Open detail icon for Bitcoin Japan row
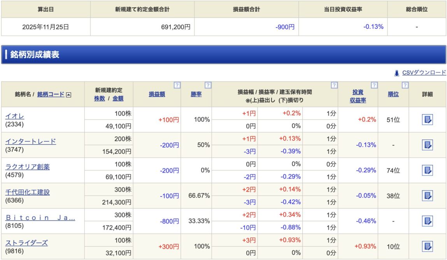This screenshot has width=447, height=260. point(427,221)
